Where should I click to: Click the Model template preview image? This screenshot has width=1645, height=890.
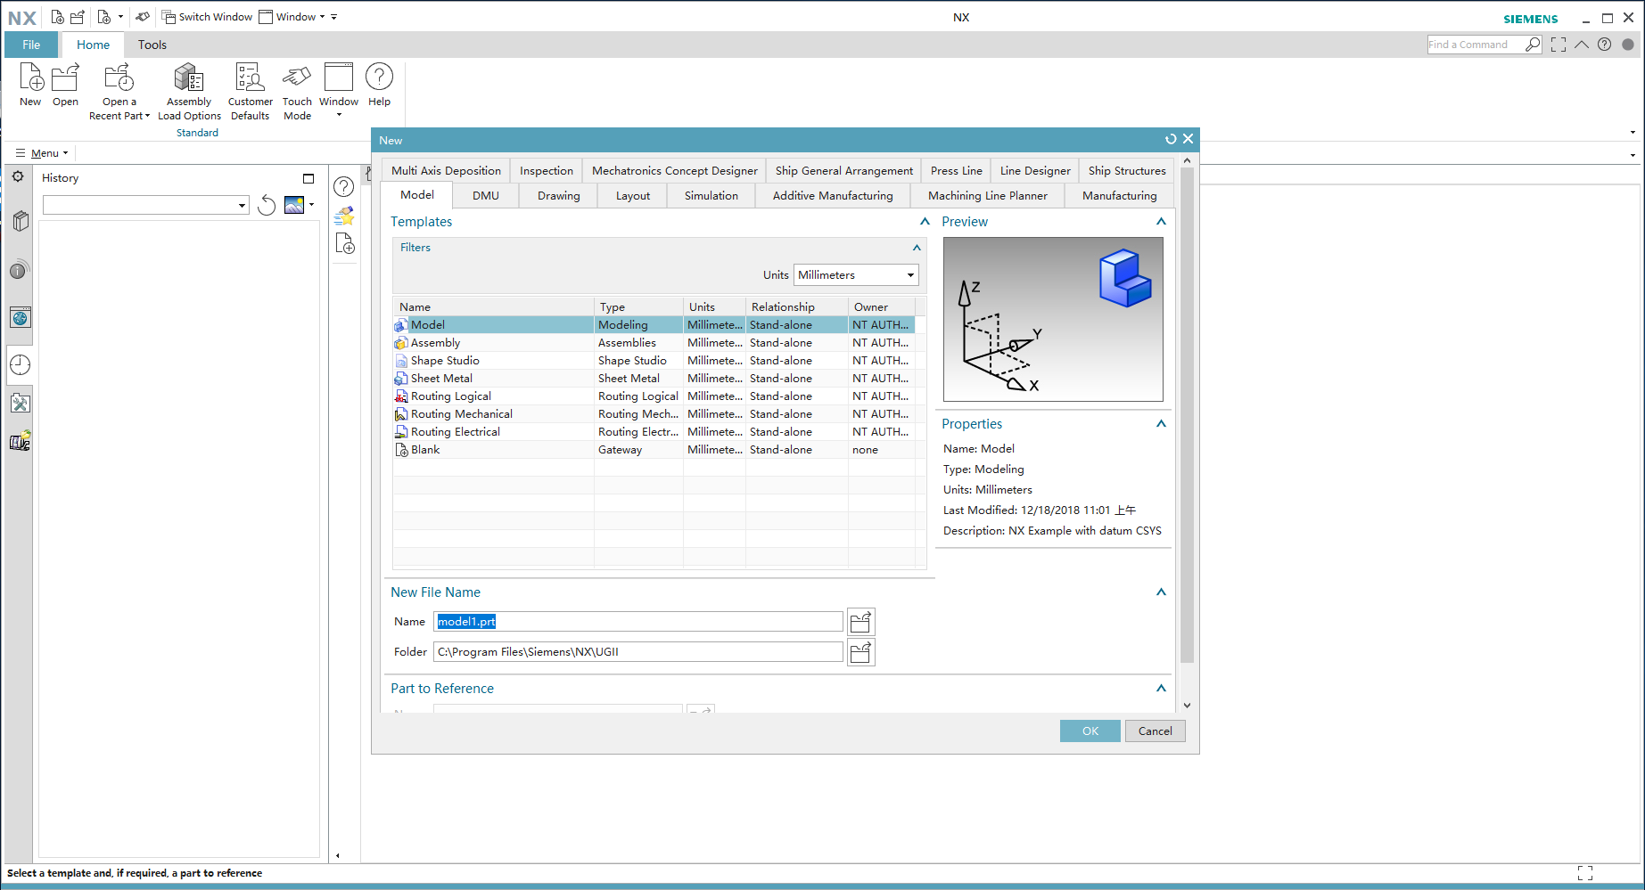tap(1053, 319)
